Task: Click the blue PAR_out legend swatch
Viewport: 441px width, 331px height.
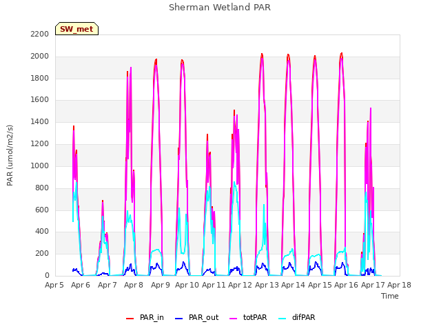Action: pyautogui.click(x=179, y=319)
